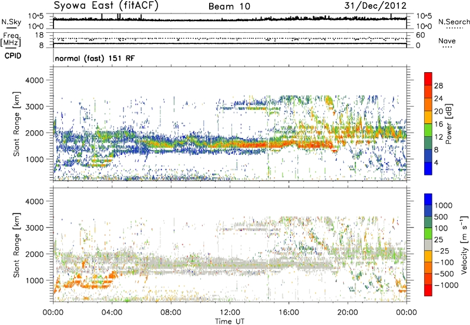Viewport: 470px width, 325px height.
Task: Click the 1000 km tick on power panel axis
Action: [x=34, y=159]
